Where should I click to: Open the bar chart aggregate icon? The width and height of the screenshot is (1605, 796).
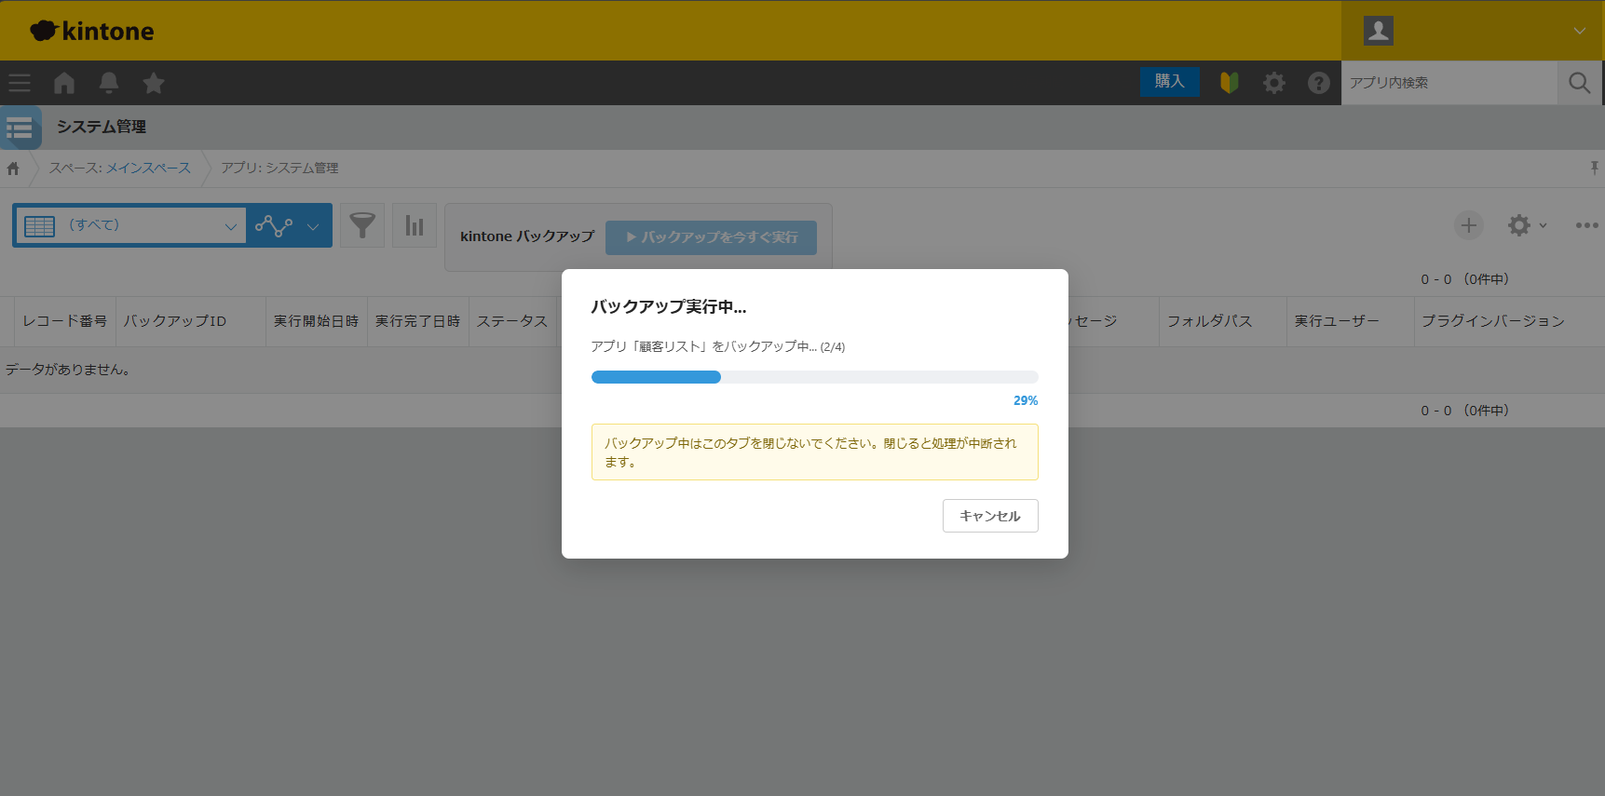[415, 225]
